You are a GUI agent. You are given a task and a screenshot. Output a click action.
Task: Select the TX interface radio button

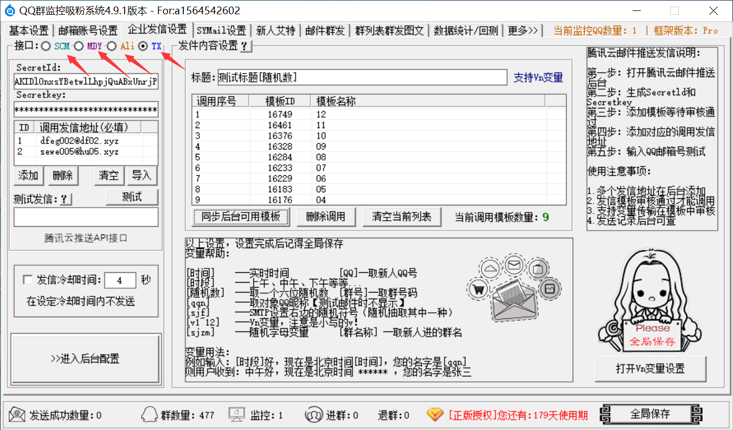pos(144,47)
